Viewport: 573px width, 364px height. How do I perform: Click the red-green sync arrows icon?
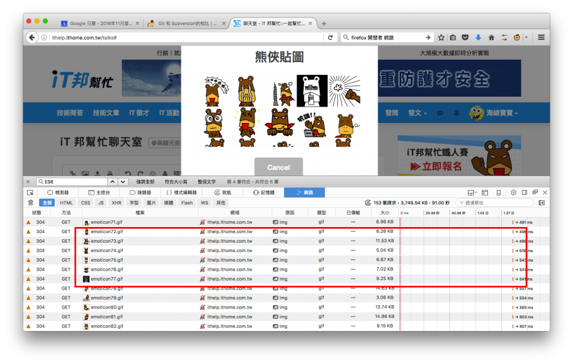(x=504, y=37)
